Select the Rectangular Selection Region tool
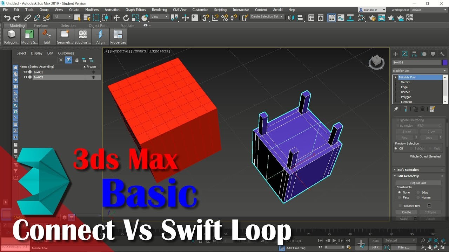Viewport: 449px width, 252px height. coord(96,18)
